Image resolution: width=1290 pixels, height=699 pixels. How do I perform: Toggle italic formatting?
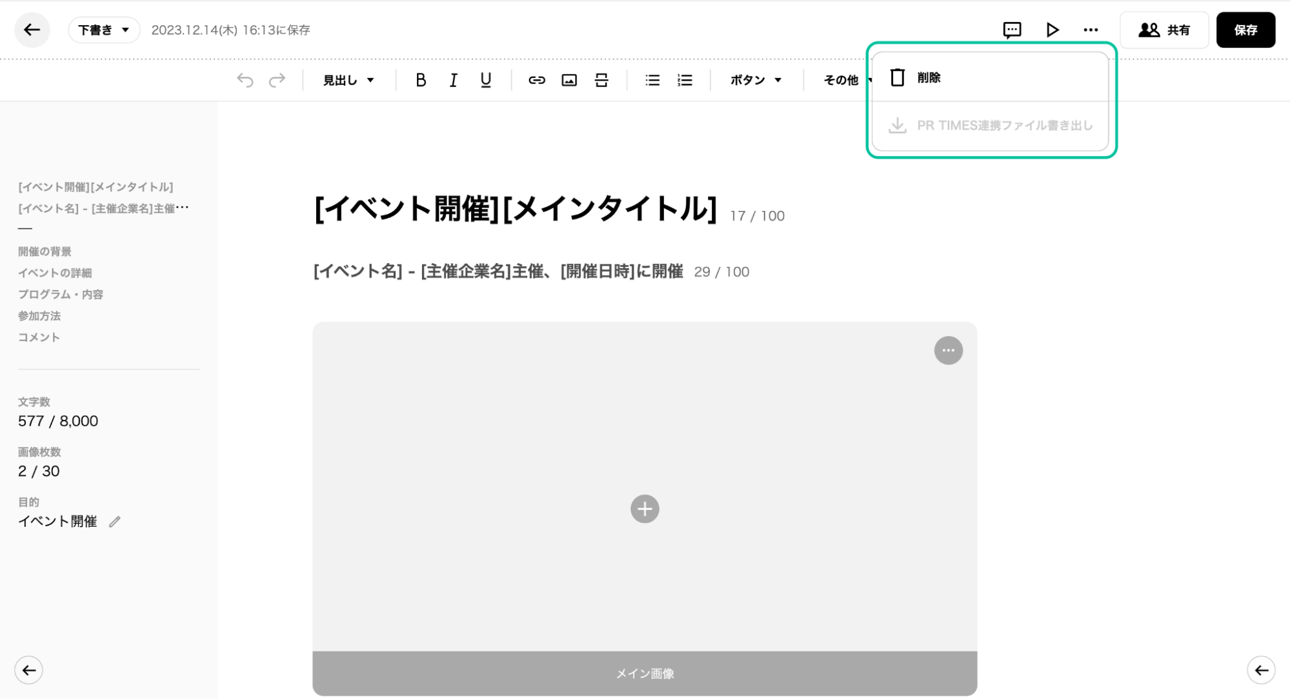(x=453, y=80)
